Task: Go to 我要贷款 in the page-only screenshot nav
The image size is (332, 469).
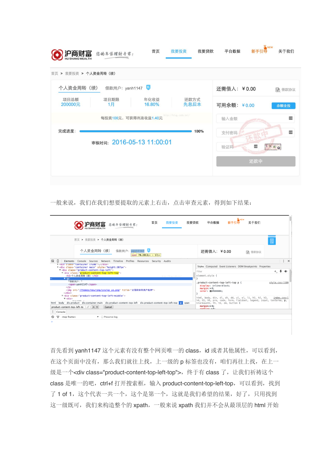Action: [206, 51]
